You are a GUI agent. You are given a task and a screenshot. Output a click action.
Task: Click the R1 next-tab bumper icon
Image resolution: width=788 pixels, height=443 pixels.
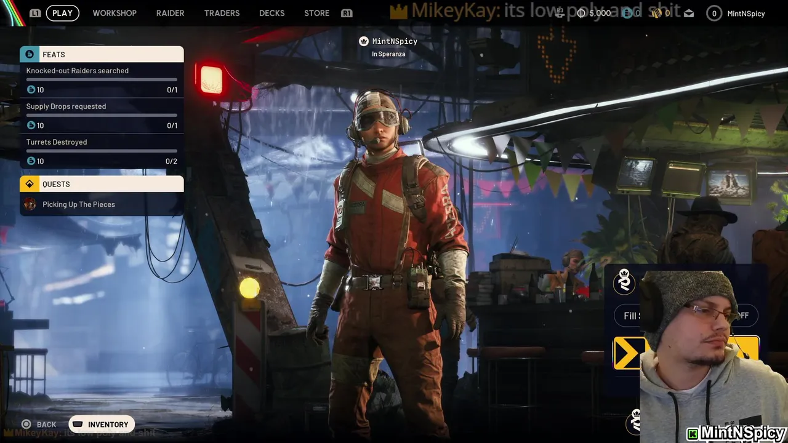click(x=347, y=13)
